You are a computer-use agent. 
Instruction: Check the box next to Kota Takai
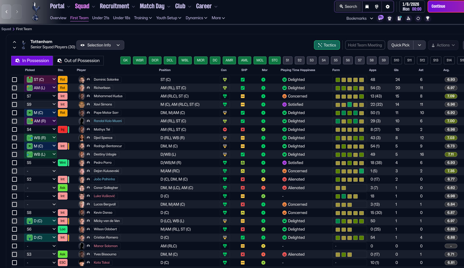(14, 263)
